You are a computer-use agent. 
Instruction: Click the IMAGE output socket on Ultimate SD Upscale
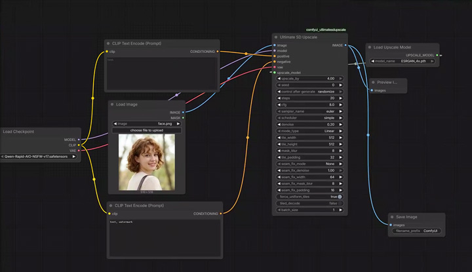coord(345,45)
